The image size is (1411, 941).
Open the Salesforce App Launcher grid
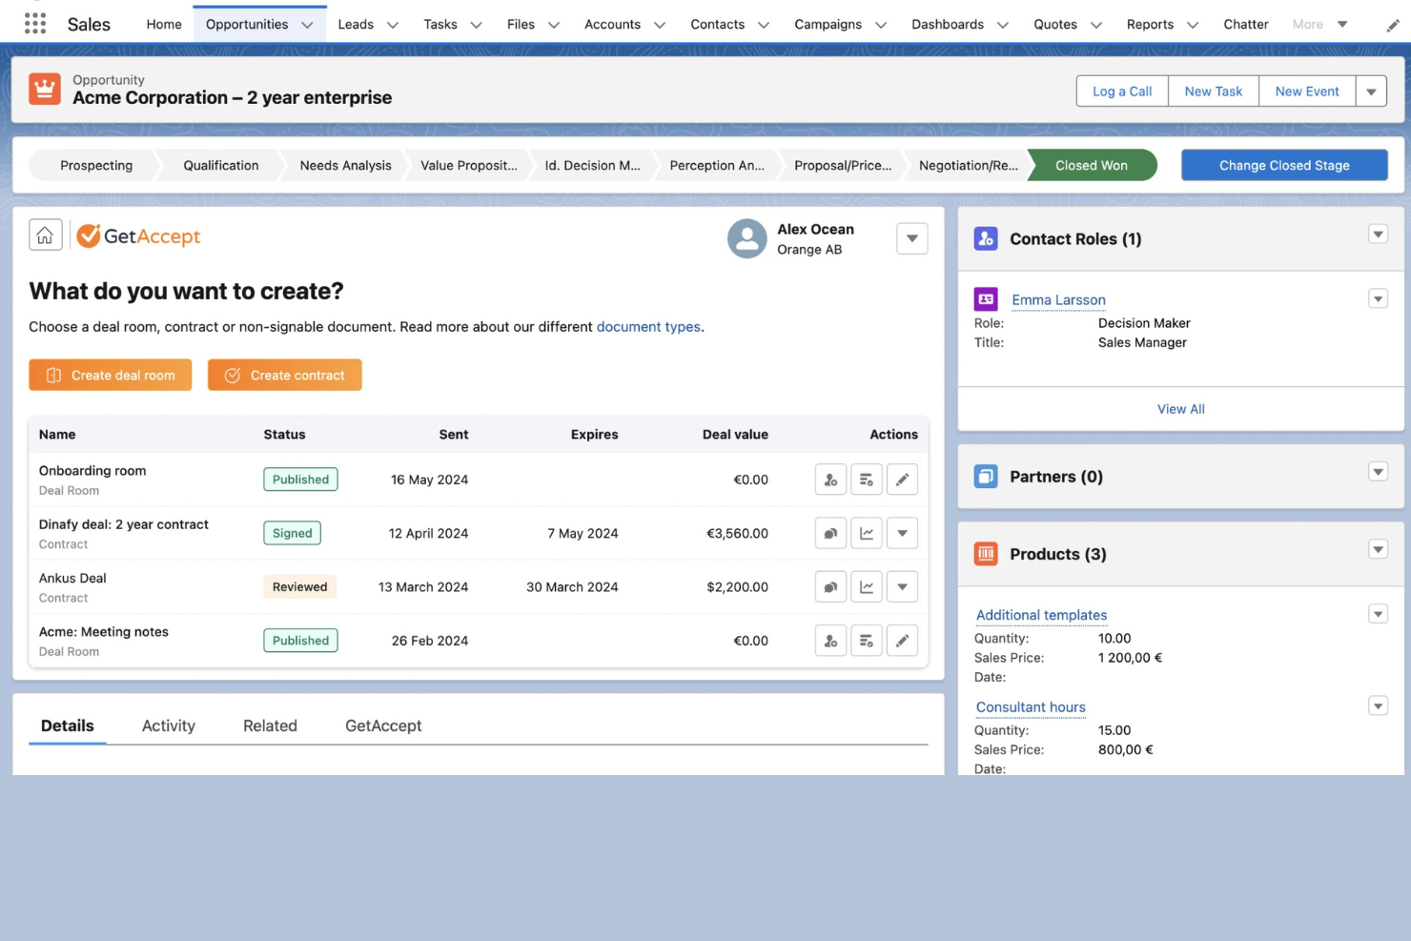pyautogui.click(x=35, y=22)
